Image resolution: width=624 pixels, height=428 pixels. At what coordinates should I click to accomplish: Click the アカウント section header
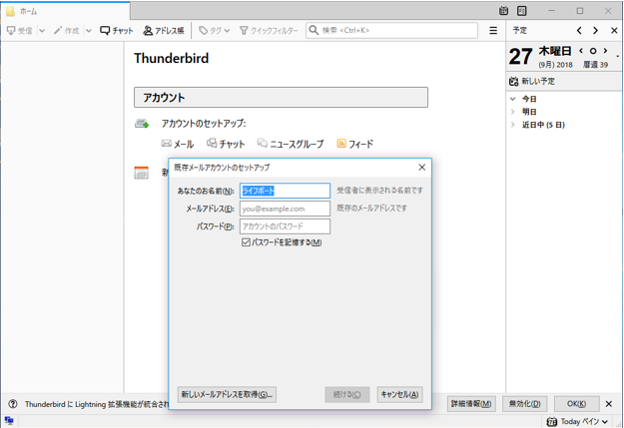[x=281, y=98]
